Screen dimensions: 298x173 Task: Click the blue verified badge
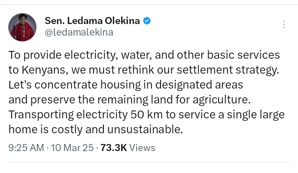tap(147, 20)
